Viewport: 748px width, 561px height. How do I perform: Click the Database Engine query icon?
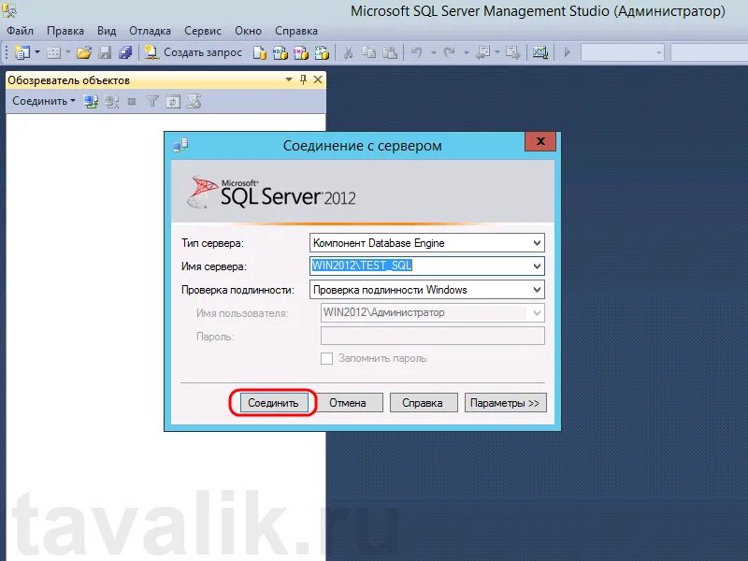[x=260, y=52]
